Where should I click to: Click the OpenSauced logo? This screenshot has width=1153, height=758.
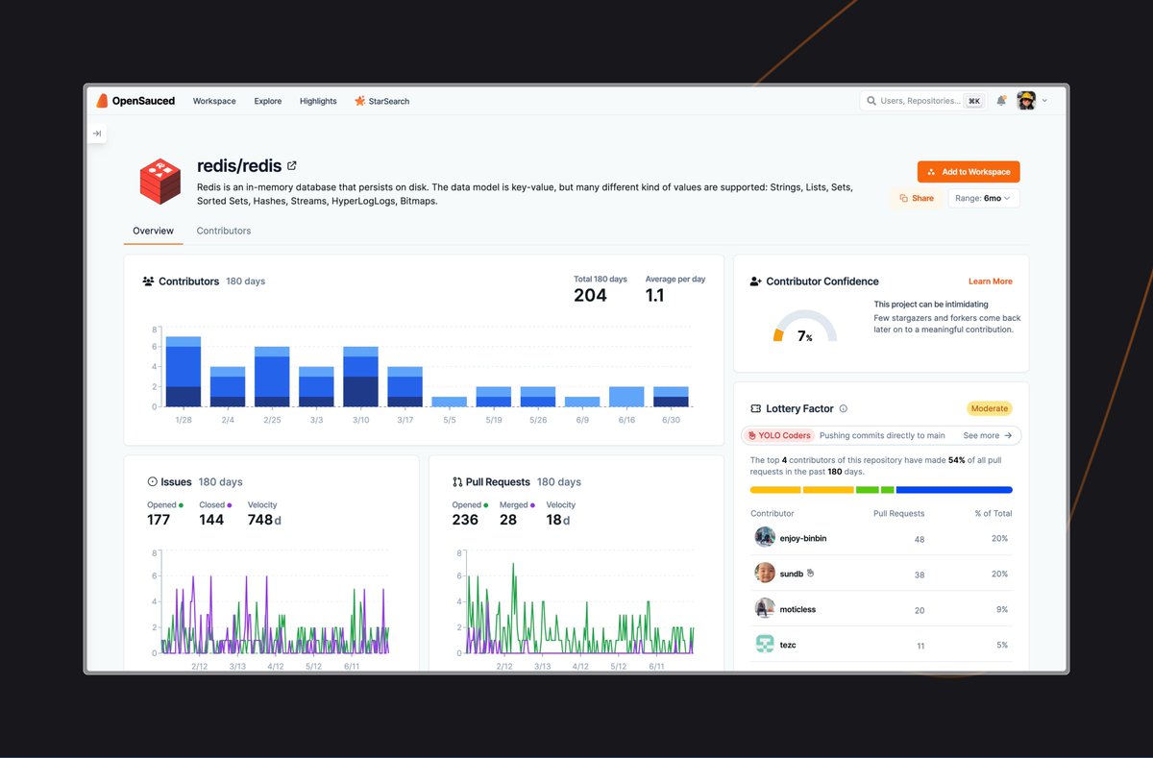(135, 101)
